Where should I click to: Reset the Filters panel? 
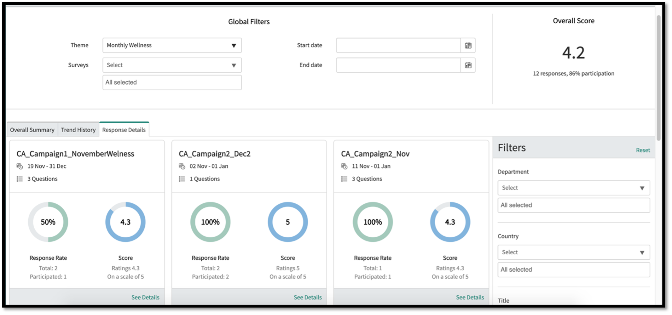643,150
